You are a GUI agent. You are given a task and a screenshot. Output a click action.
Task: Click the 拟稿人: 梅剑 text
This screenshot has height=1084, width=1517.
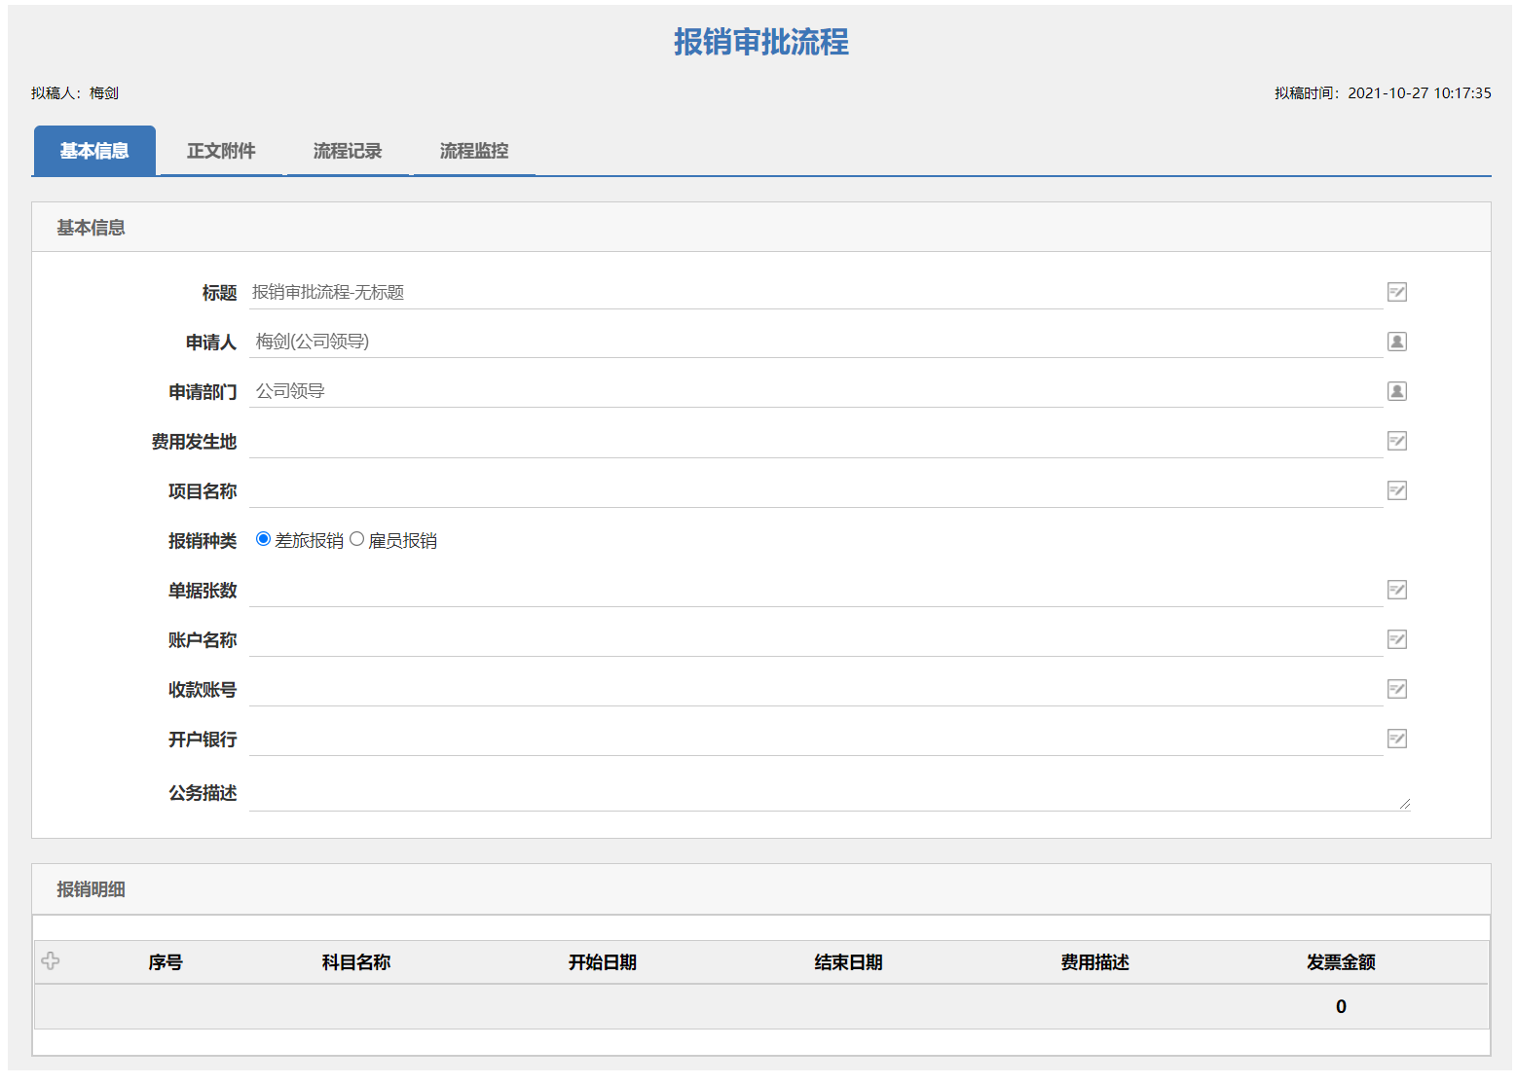coord(75,93)
